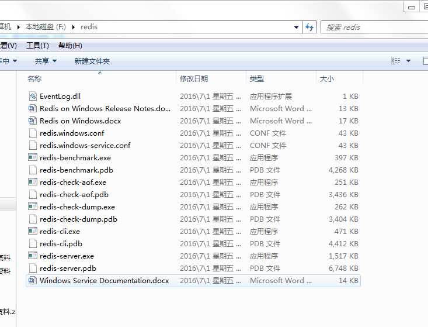Click the 6,748 KB size value
The image size is (428, 327).
pyautogui.click(x=343, y=269)
